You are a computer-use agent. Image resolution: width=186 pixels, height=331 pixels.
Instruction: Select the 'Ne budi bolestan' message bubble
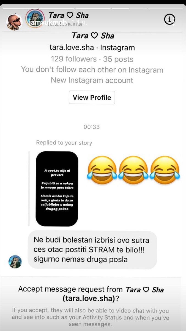(x=92, y=250)
